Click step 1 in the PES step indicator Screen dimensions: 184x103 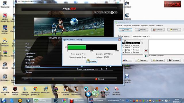tap(95, 13)
